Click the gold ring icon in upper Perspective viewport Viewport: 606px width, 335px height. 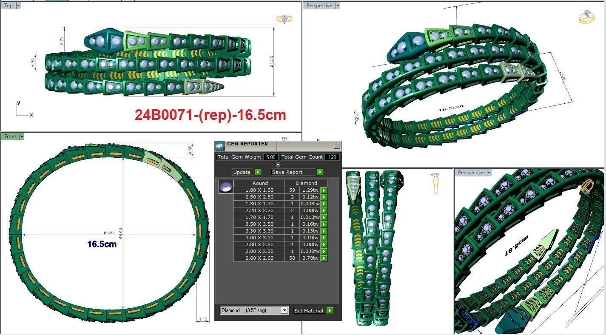tap(587, 17)
